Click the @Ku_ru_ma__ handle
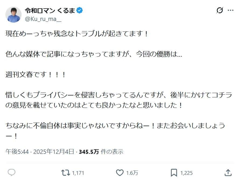Screen dimensions: 240x181 (43, 19)
